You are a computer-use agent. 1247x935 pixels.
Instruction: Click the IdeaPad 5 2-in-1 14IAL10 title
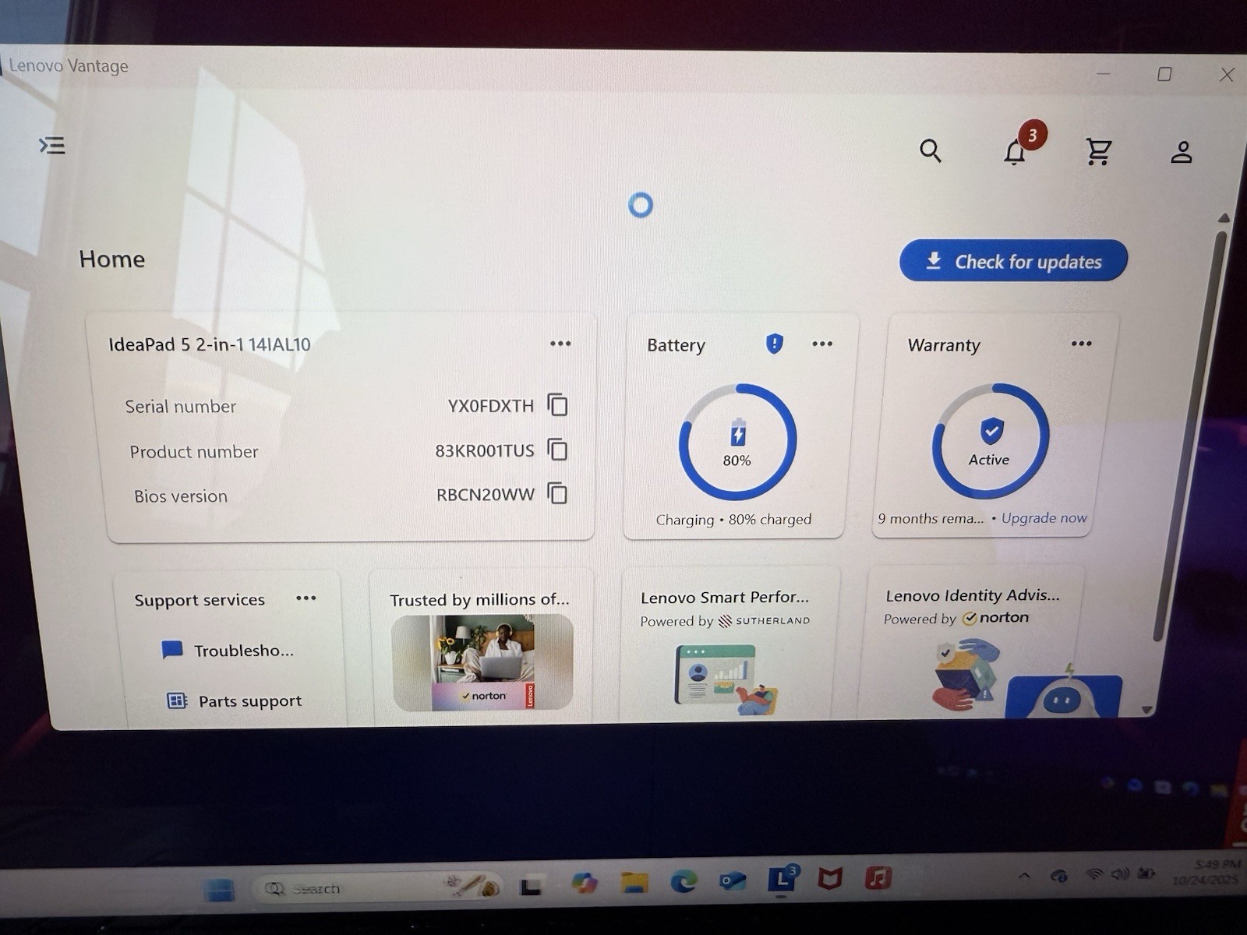pyautogui.click(x=210, y=344)
